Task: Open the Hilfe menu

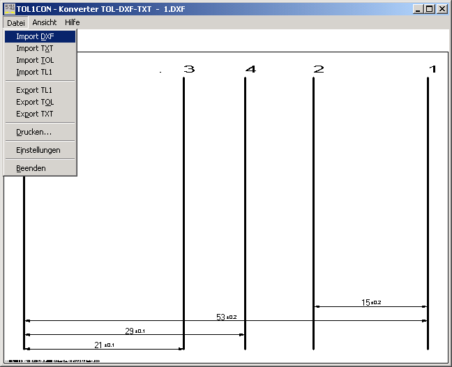Action: pos(73,22)
